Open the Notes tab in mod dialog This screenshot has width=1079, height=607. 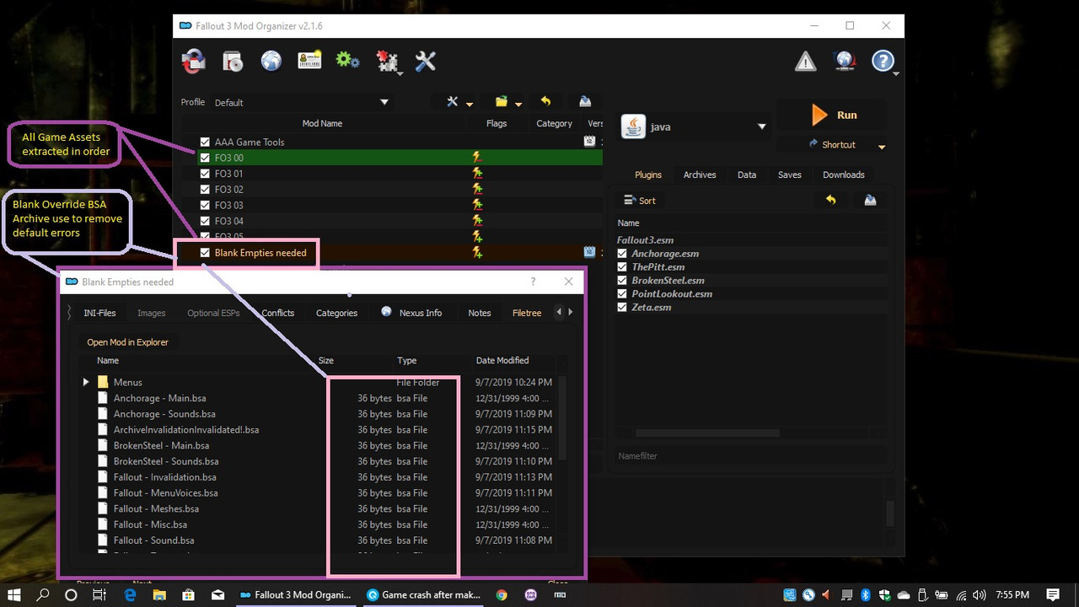click(x=480, y=313)
